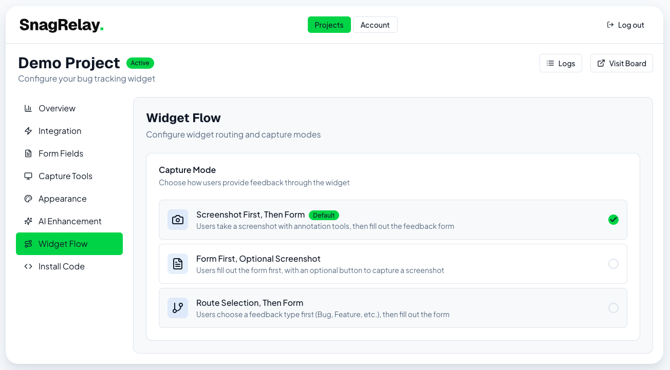Click the external link icon on Visit Board
This screenshot has height=370, width=670.
(601, 63)
